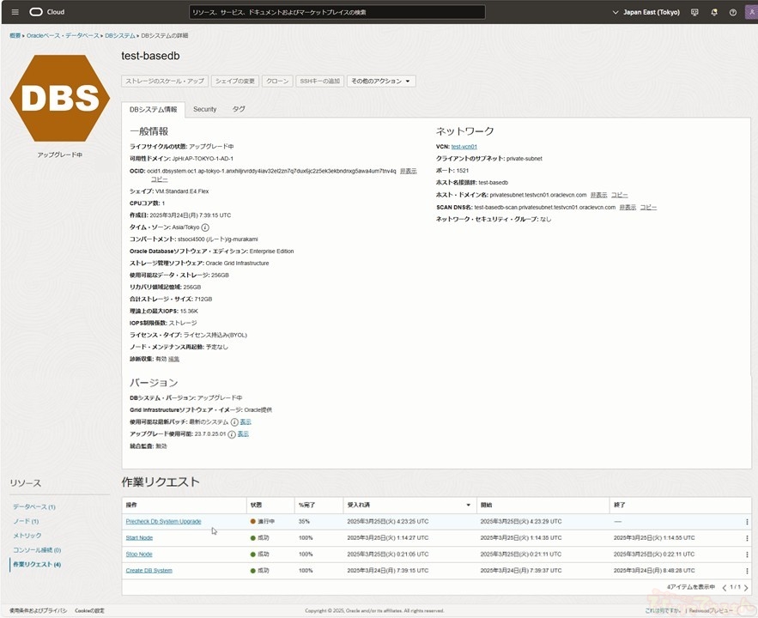Click コピー next to host domain name

point(619,195)
